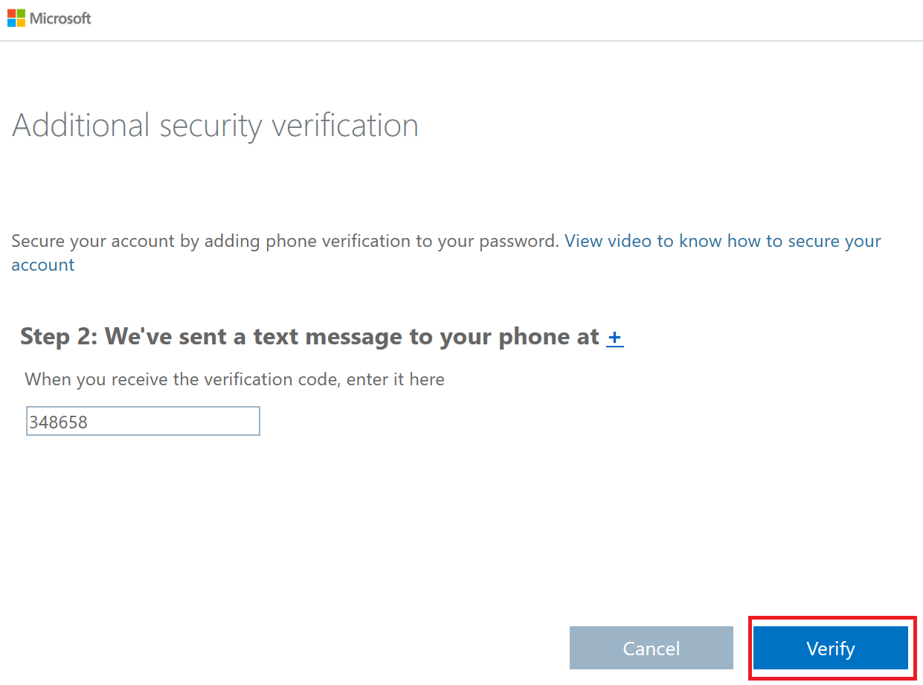
Task: Click the red square of Microsoft logo
Action: pyautogui.click(x=11, y=13)
